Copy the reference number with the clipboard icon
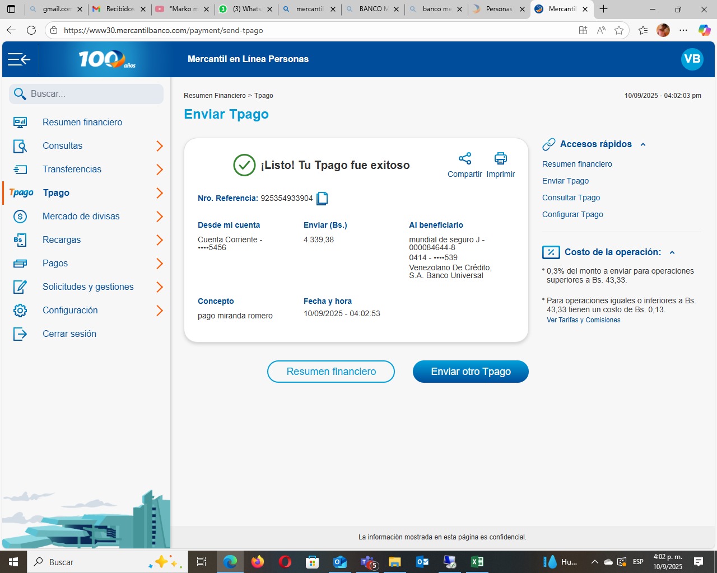Screen dimensions: 717x573 tap(322, 199)
